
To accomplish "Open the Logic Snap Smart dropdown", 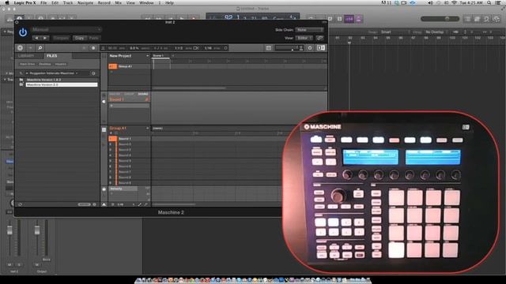I will (x=395, y=32).
